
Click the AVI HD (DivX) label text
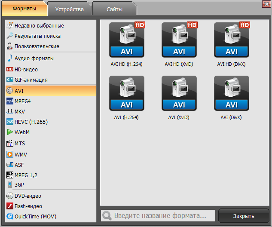click(x=231, y=64)
